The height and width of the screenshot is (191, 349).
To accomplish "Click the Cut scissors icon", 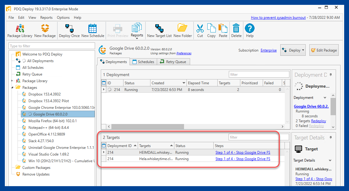I will coord(200,31).
